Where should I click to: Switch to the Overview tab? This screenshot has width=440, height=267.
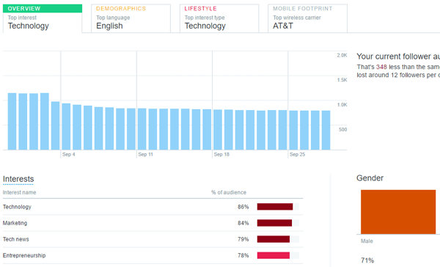pos(43,18)
